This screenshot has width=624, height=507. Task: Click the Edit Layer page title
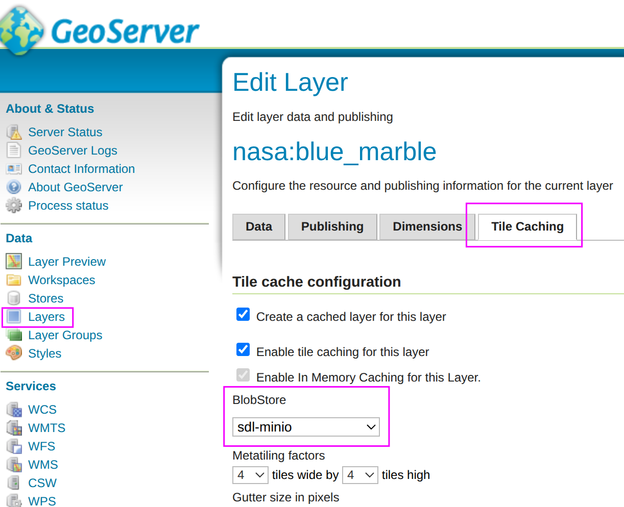point(290,82)
